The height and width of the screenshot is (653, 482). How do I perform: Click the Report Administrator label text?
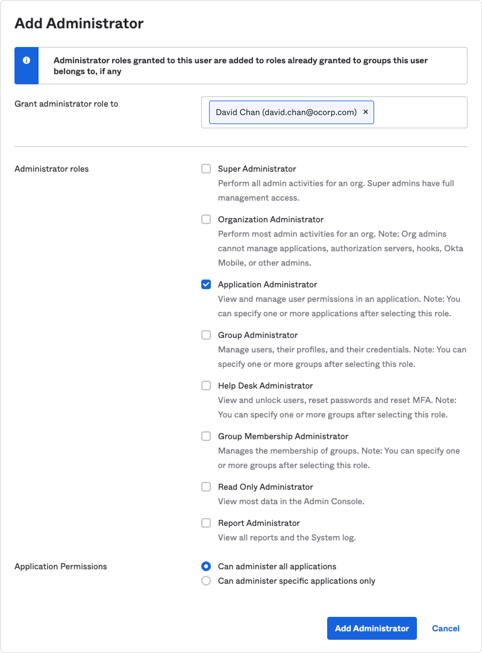pos(259,523)
